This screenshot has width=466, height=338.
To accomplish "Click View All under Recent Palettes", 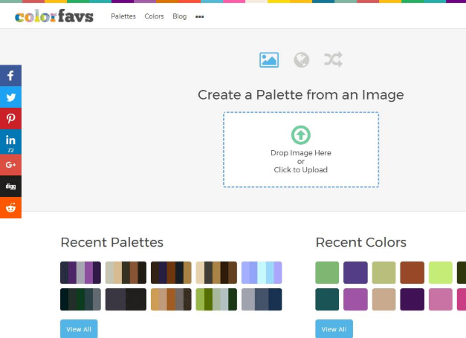I will 78,328.
